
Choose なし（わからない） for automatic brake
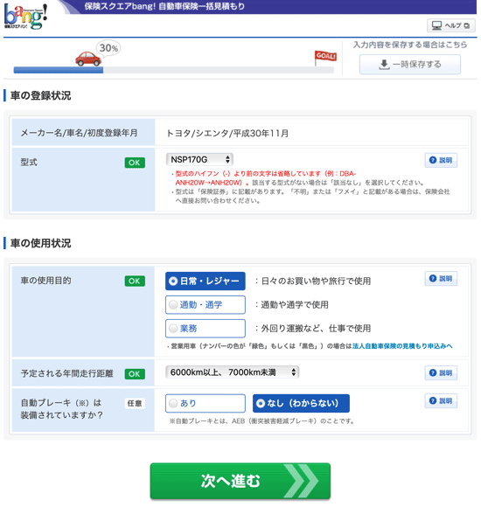pos(301,403)
